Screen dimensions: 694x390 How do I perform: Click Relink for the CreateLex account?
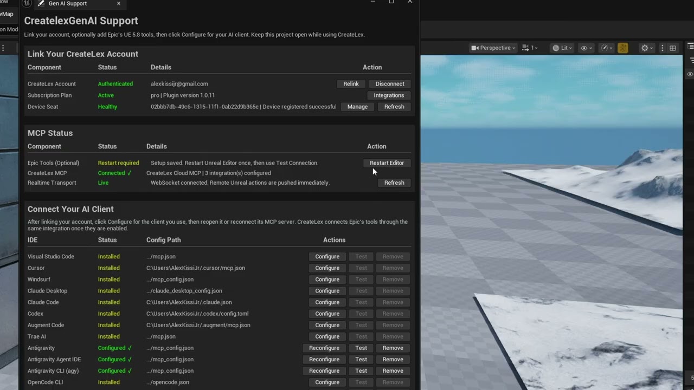[x=351, y=84]
